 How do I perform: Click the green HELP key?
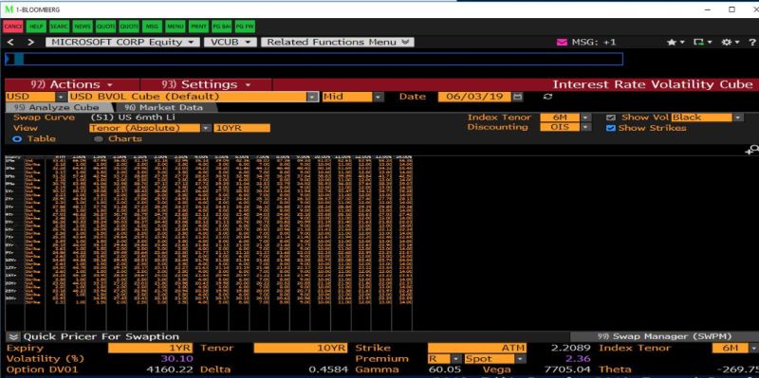click(x=35, y=27)
